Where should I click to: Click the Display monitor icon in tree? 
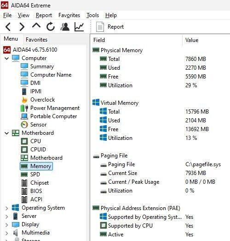tap(16, 225)
